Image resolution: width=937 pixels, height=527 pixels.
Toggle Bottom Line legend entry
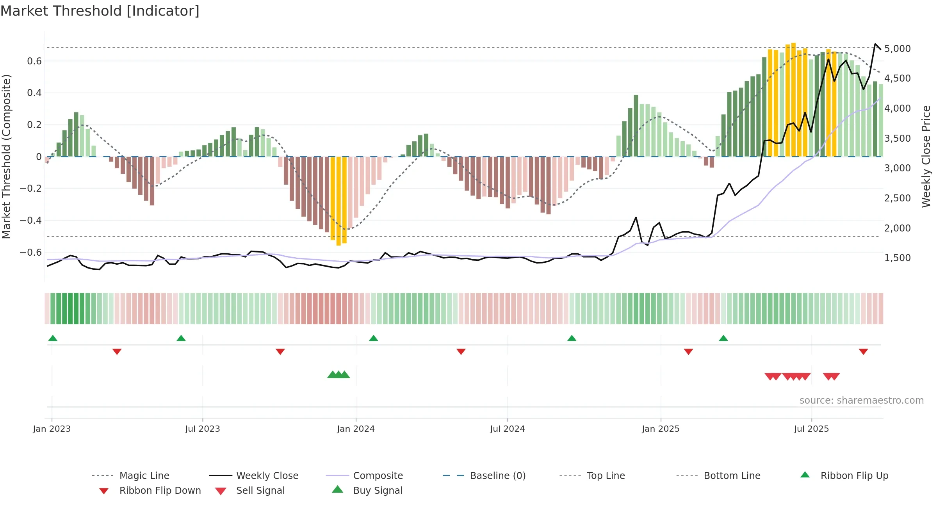pyautogui.click(x=718, y=475)
